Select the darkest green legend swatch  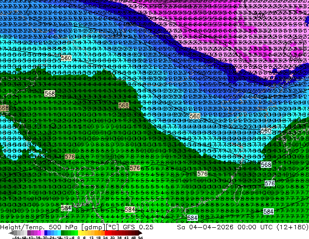point(63,233)
